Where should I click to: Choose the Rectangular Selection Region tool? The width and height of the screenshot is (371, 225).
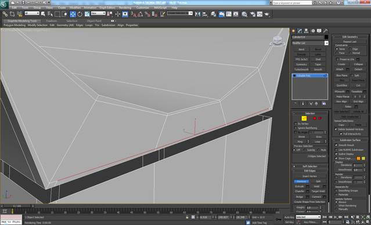point(57,14)
